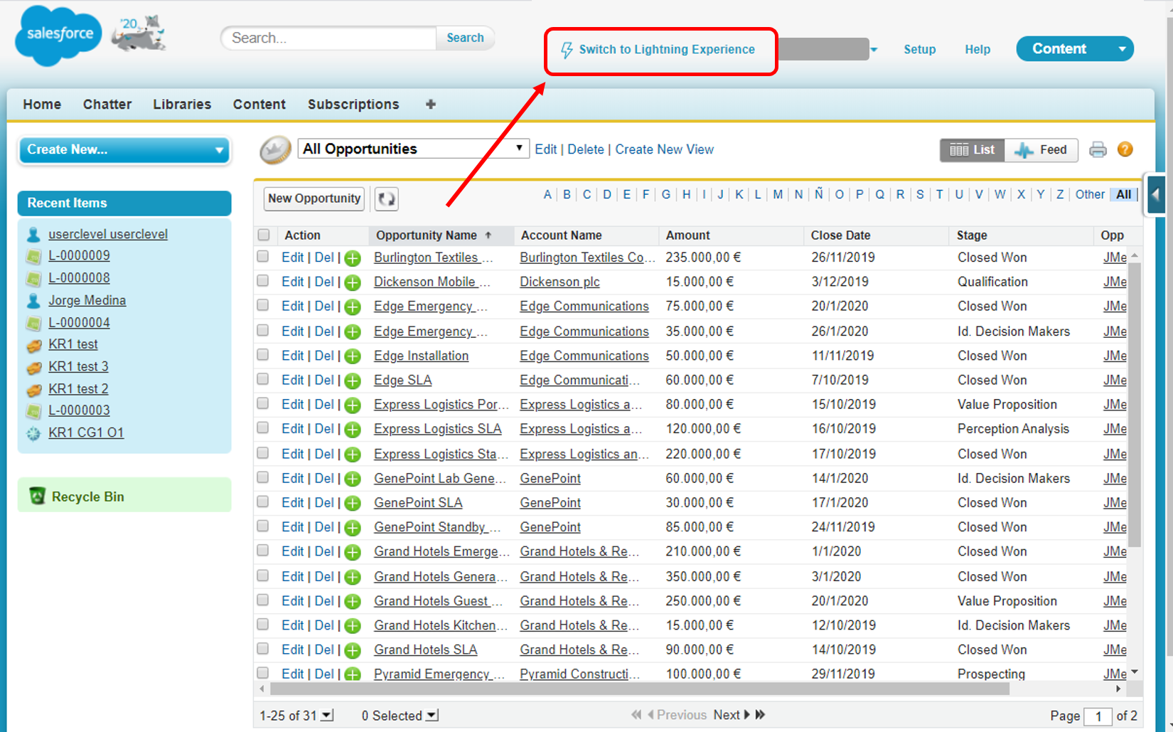This screenshot has height=732, width=1173.
Task: Open the Setup link
Action: pos(919,50)
